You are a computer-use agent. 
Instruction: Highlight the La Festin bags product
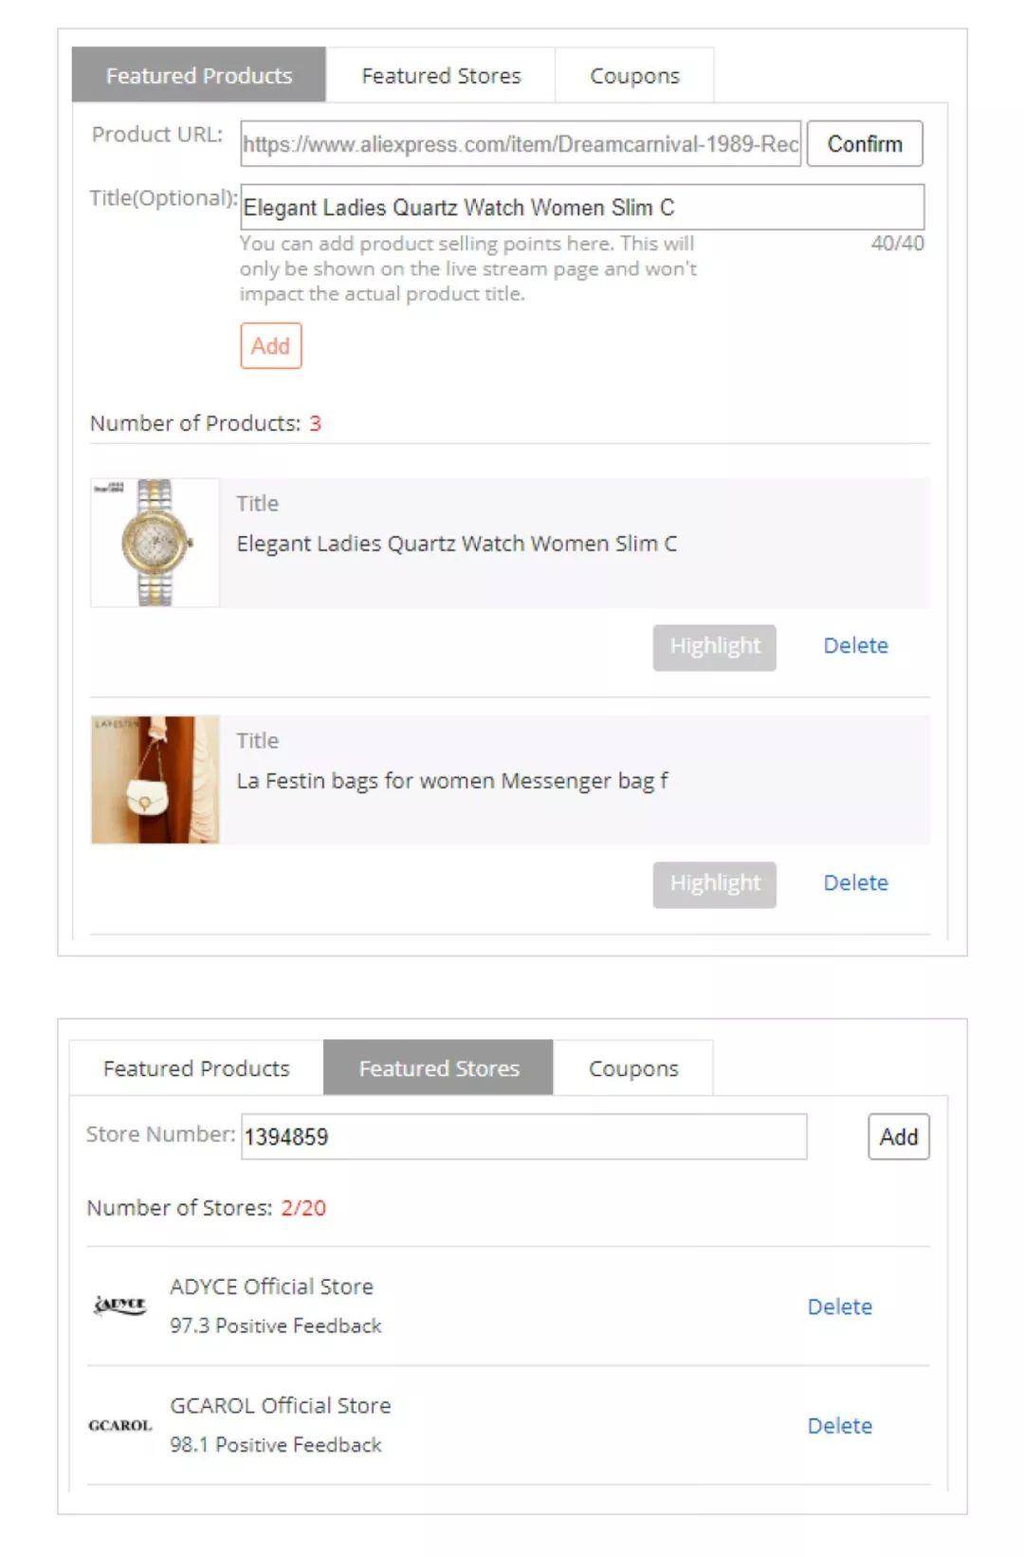point(714,884)
